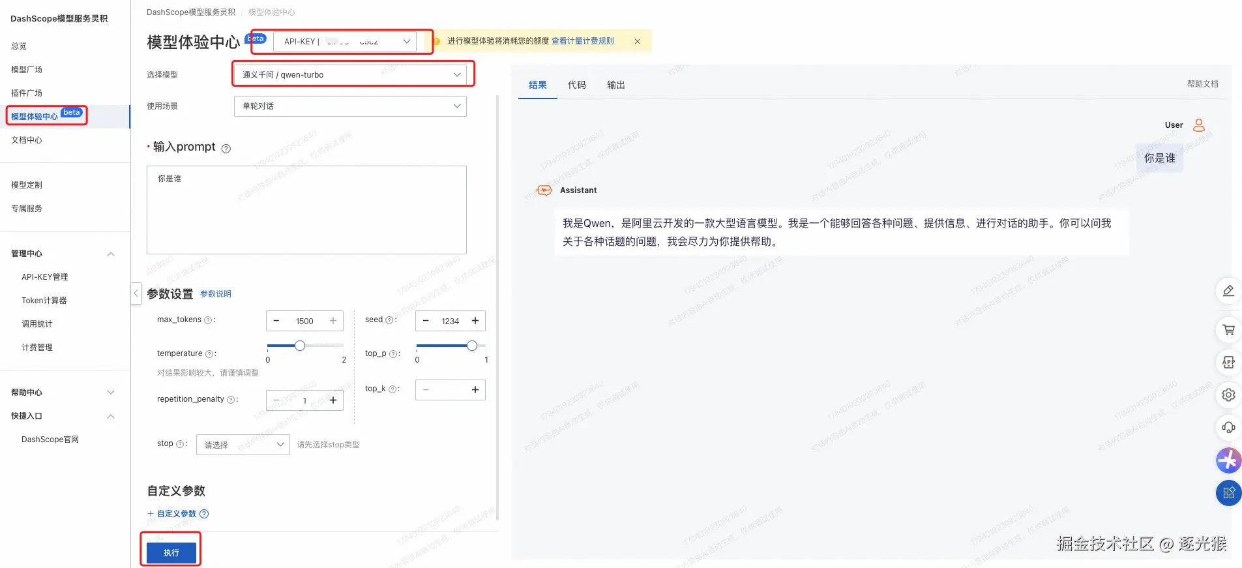Click the 自定义参数 help question icon
This screenshot has width=1242, height=568.
pos(204,514)
